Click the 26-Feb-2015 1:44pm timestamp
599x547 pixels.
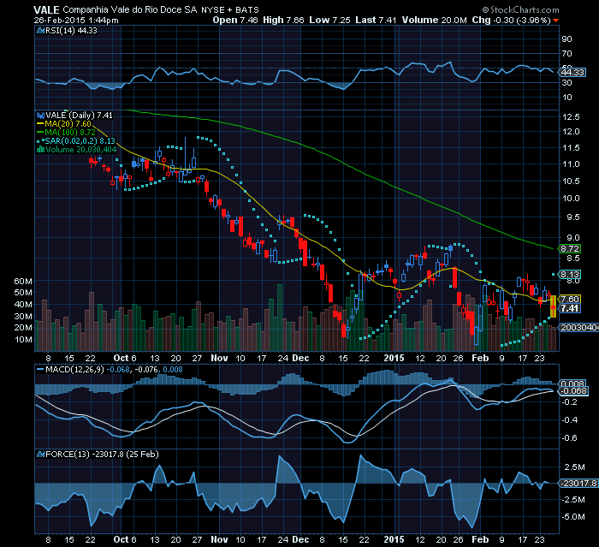76,21
